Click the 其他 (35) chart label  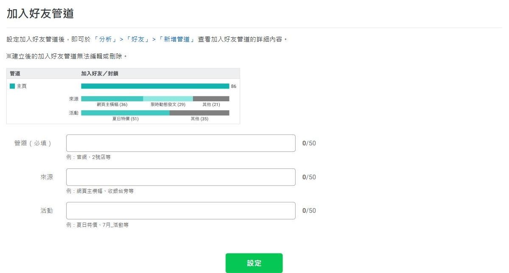(x=199, y=119)
